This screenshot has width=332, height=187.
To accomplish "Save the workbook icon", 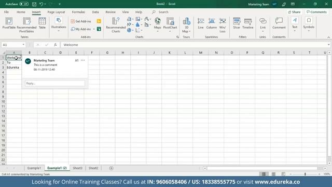I will (34, 4).
